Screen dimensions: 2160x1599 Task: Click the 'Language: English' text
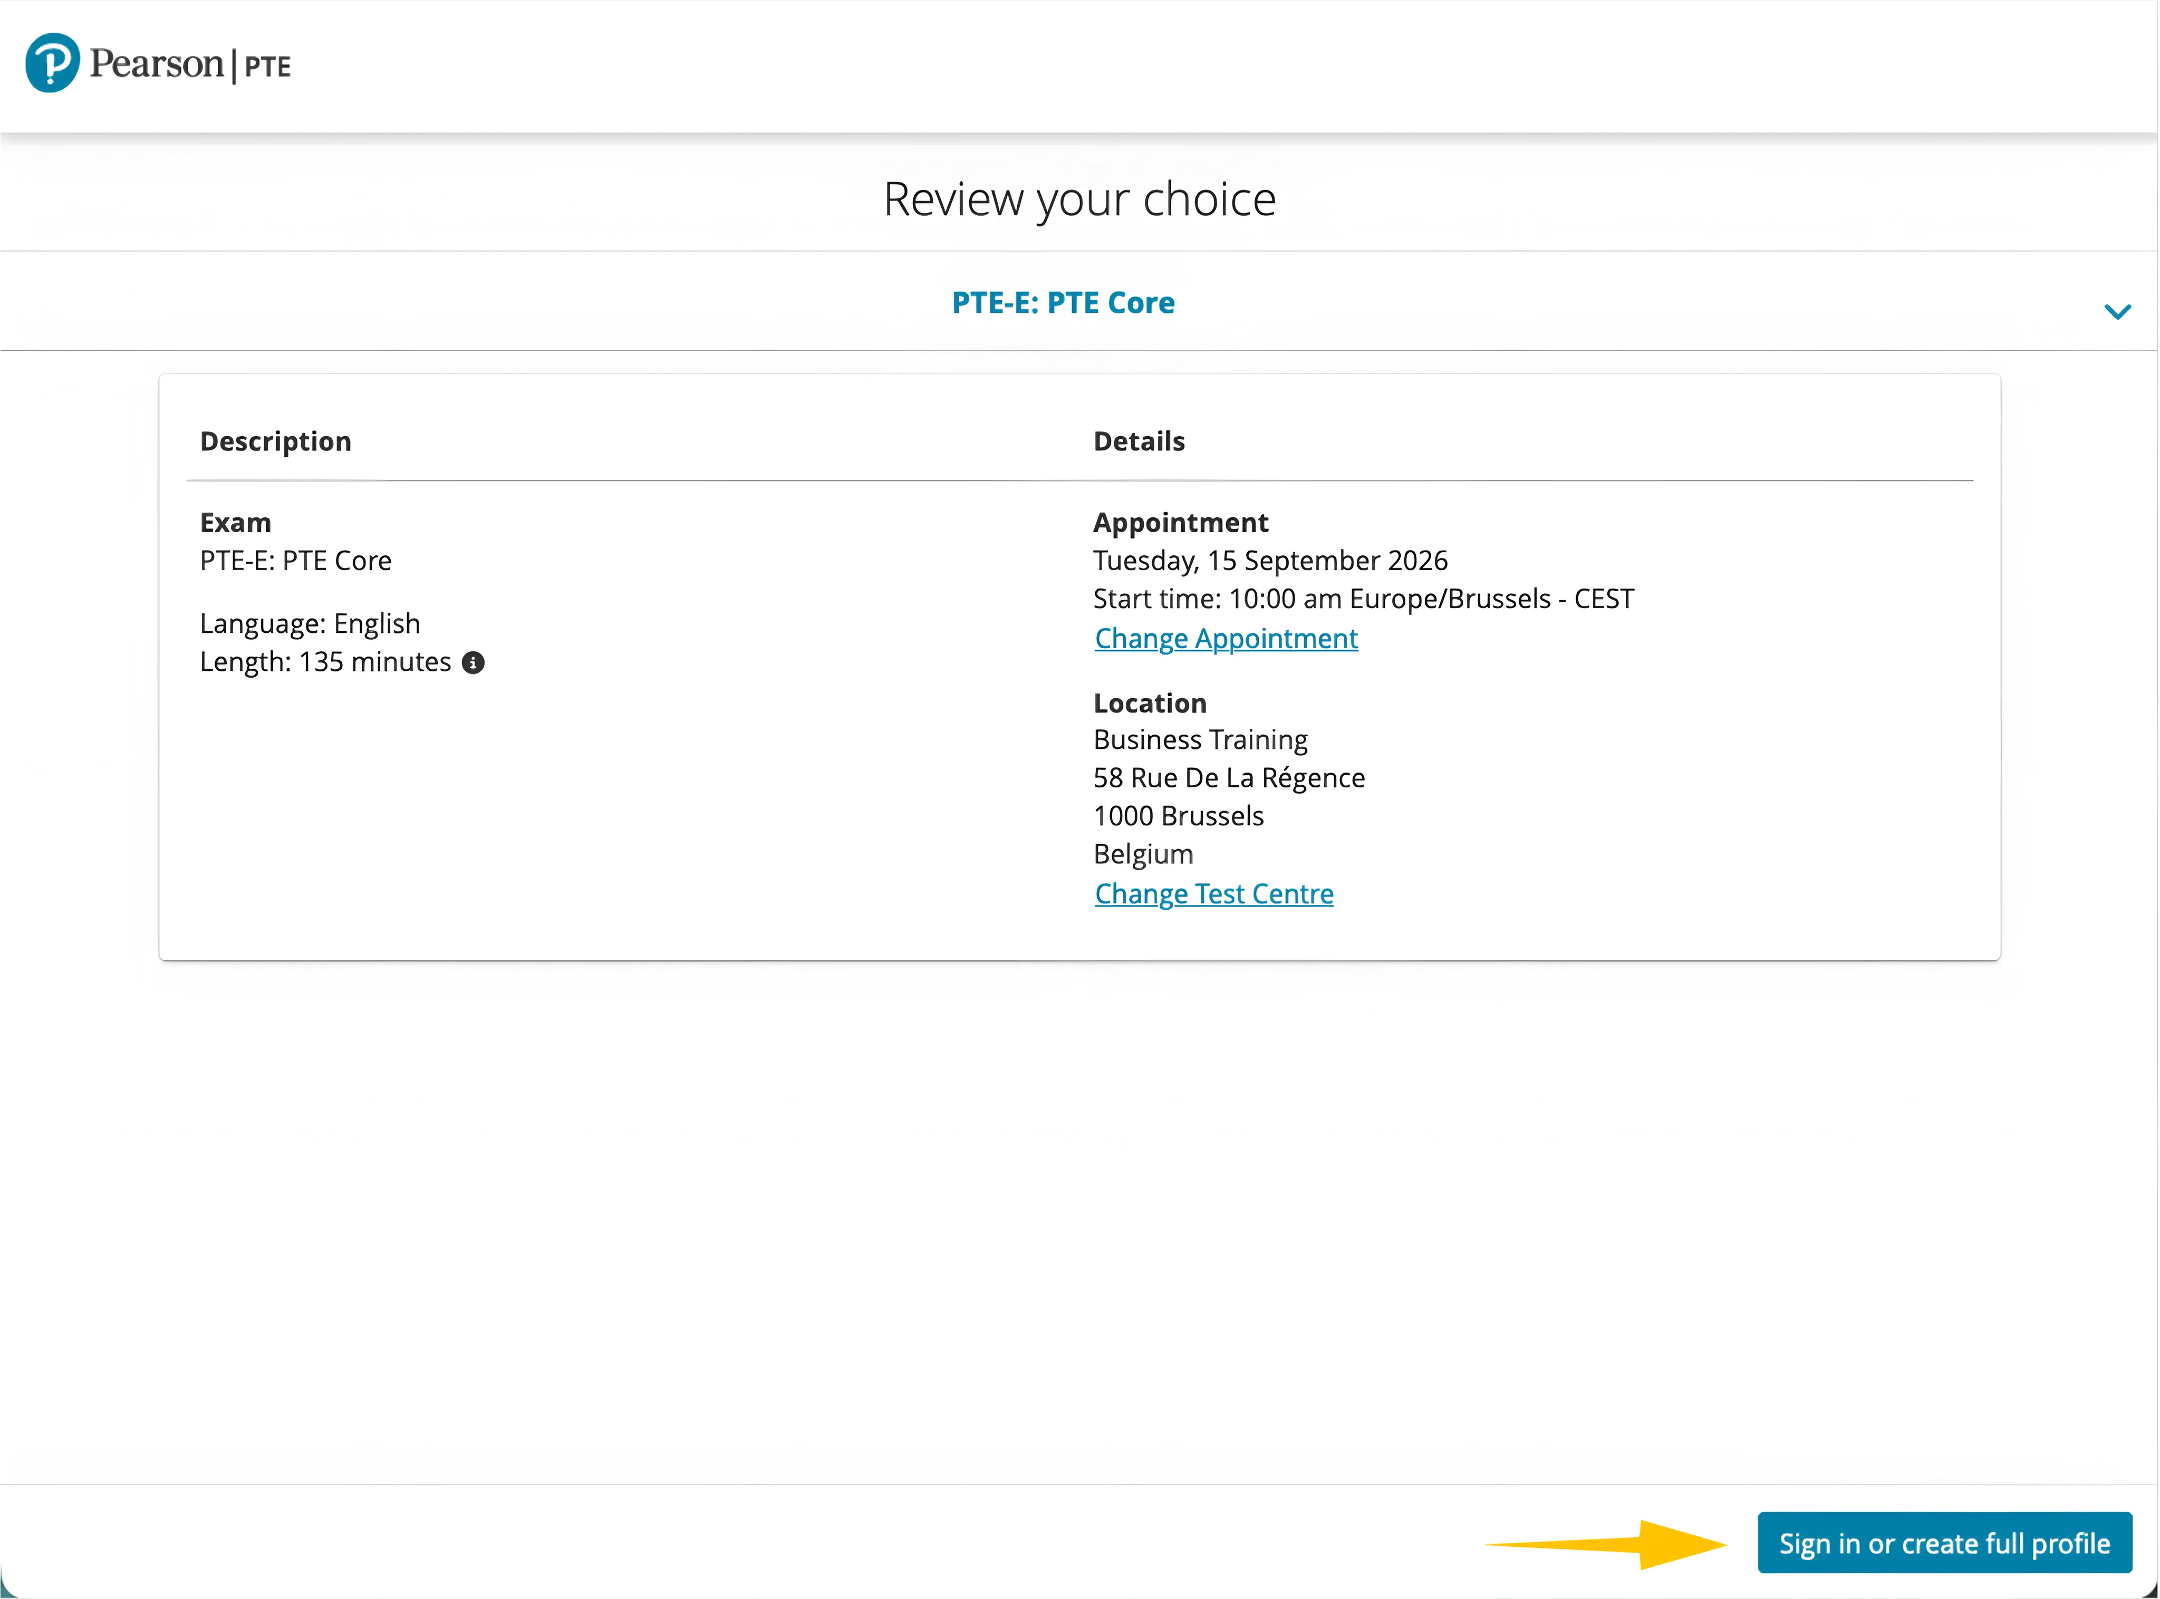310,624
